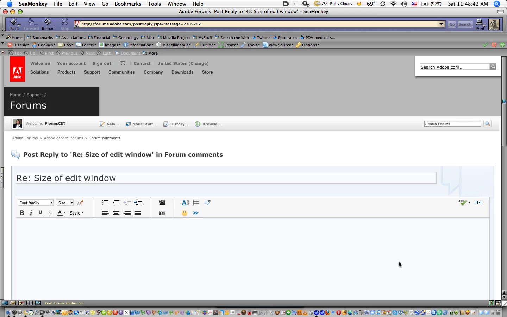
Task: Open the Your account link
Action: 71,63
